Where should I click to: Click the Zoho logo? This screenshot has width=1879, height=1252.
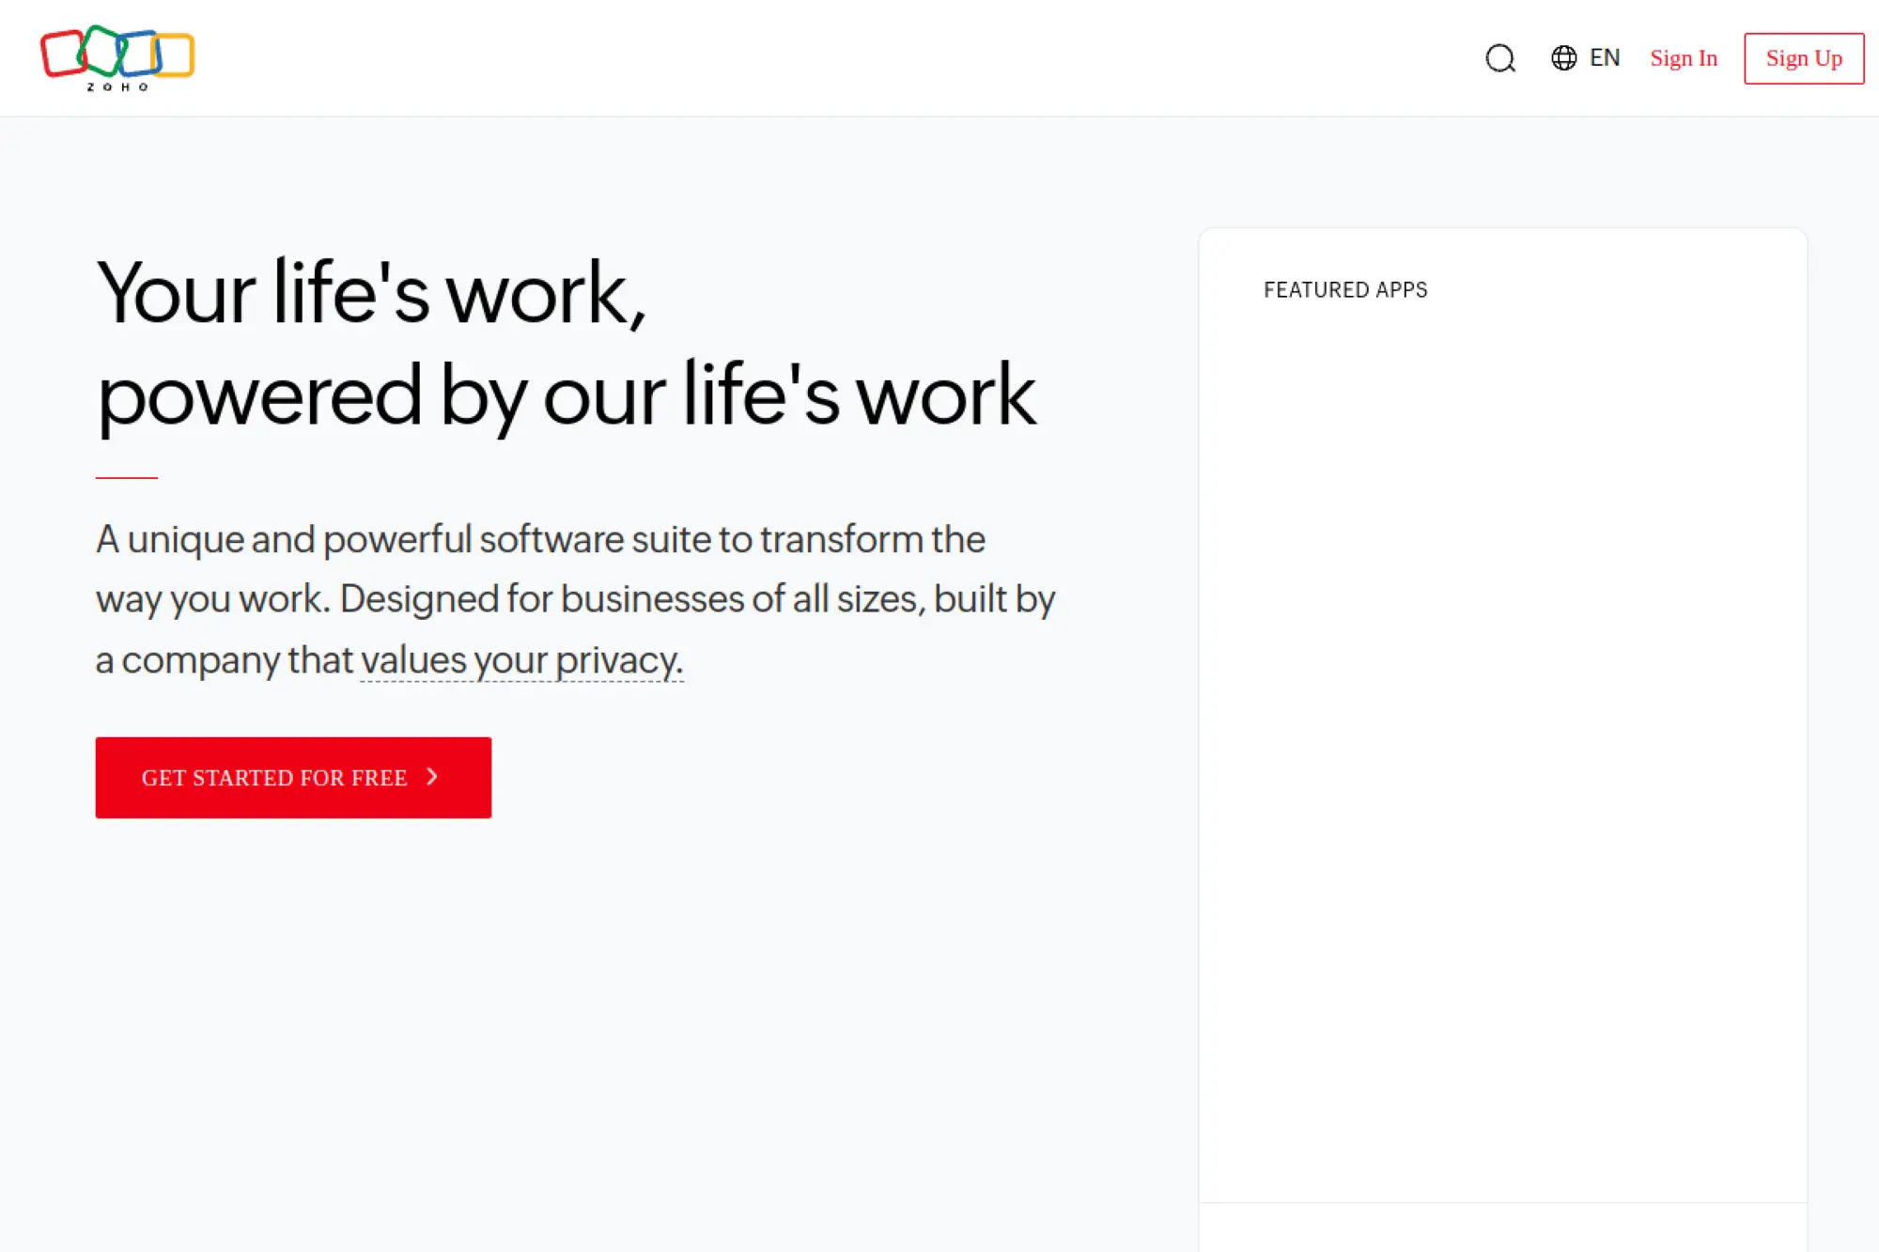point(116,56)
